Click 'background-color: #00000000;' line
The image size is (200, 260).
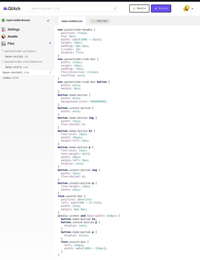pyautogui.click(x=84, y=101)
